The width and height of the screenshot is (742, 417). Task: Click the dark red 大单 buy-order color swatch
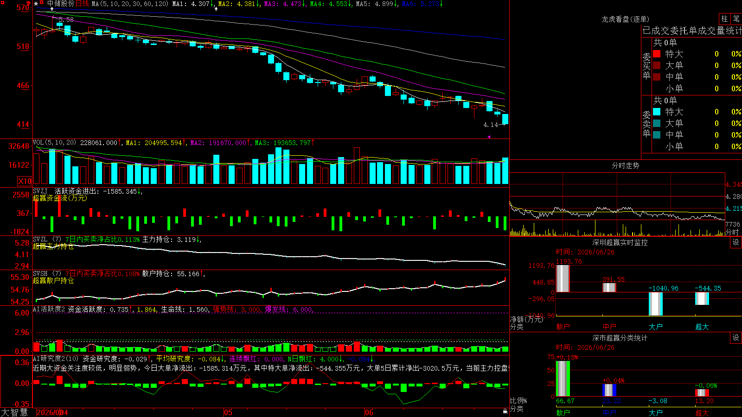pyautogui.click(x=657, y=65)
